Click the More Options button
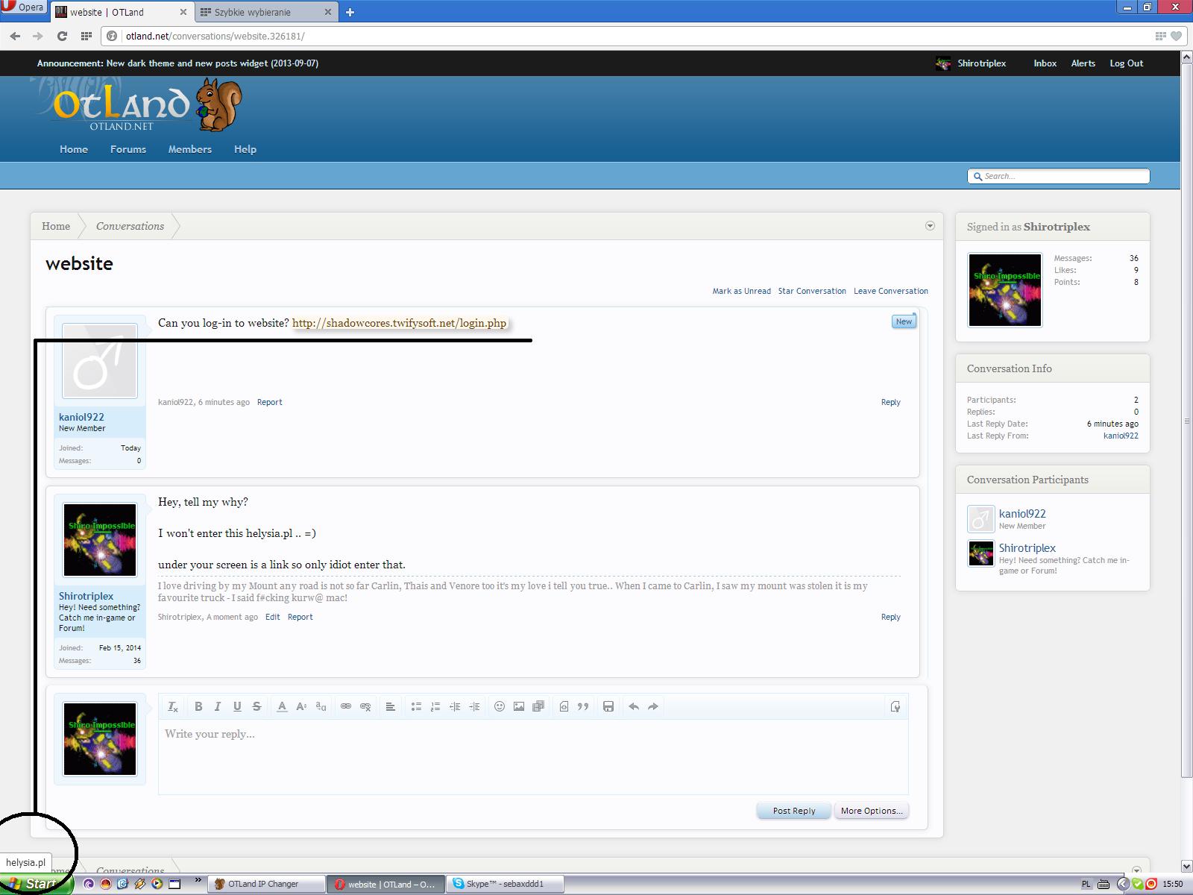Screen dimensions: 1193x895 [x=872, y=811]
